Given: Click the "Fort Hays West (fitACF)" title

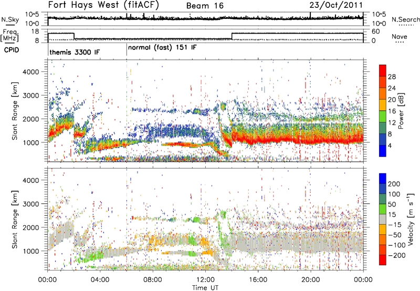Looking at the screenshot, I should (103, 5).
